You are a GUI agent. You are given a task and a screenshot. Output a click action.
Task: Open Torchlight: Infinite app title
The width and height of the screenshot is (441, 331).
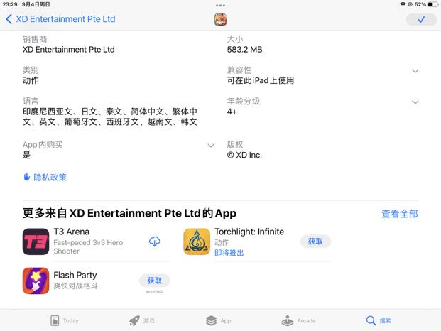click(249, 232)
